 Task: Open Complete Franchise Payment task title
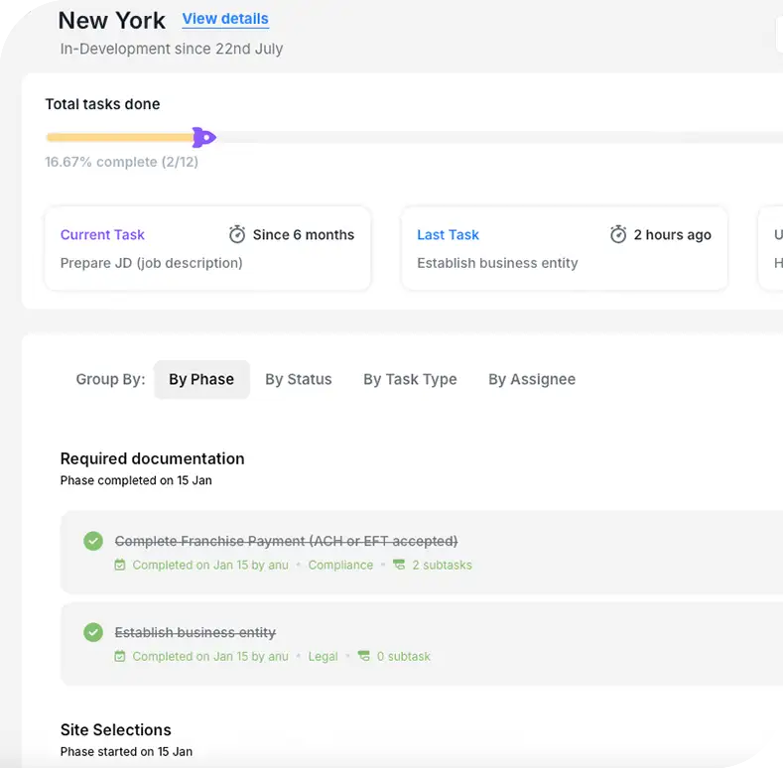click(x=286, y=541)
